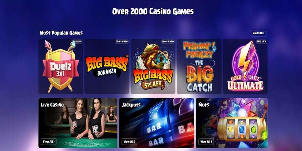
Task: Click the Most Popular Games heading
Action: tap(61, 33)
